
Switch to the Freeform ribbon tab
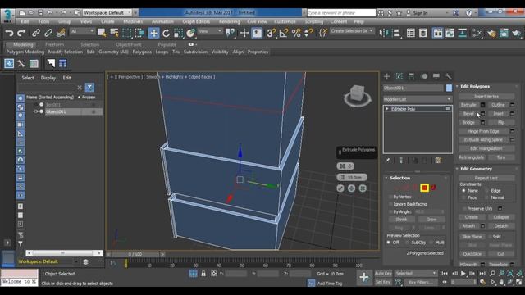click(x=54, y=44)
